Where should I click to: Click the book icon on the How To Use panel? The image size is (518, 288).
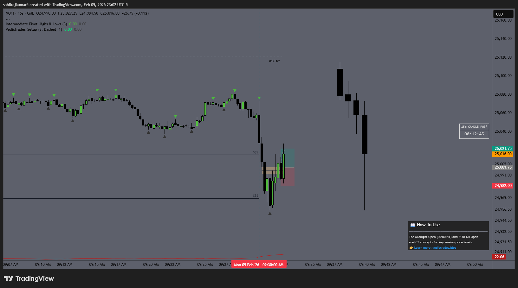pos(412,225)
